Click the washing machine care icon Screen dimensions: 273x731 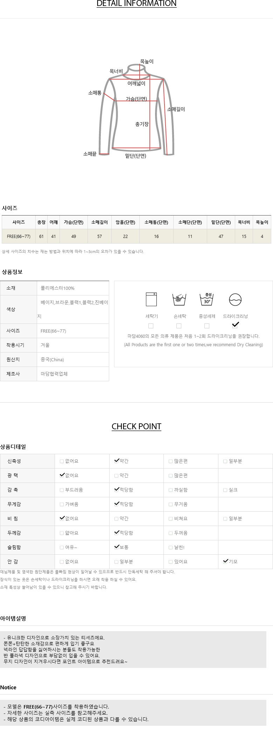click(151, 299)
